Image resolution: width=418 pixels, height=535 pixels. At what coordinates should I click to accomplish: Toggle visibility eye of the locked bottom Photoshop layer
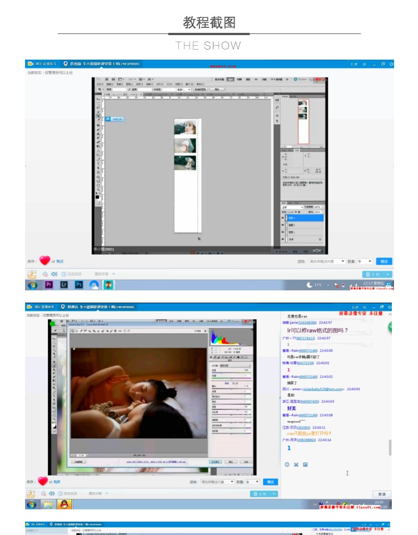[x=283, y=240]
